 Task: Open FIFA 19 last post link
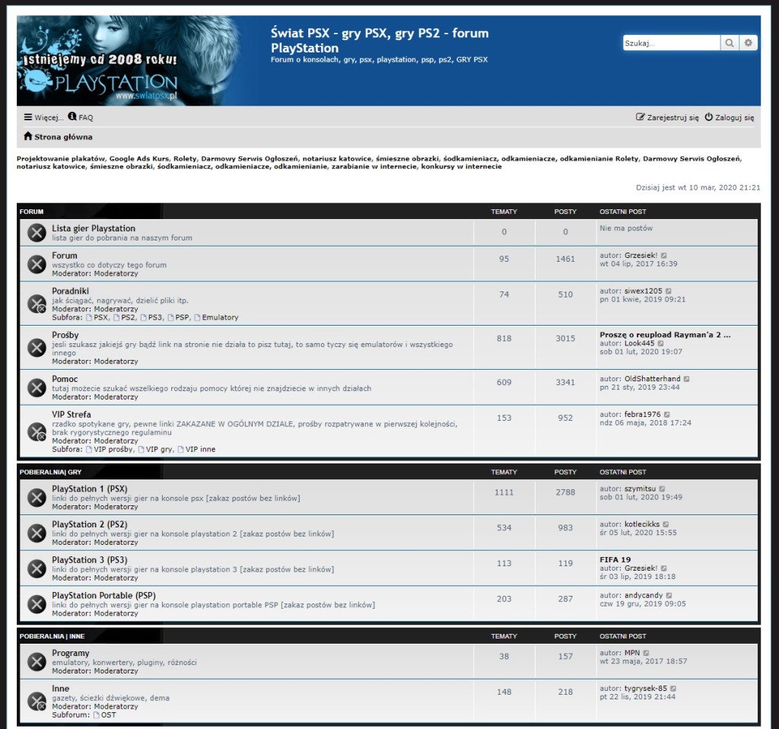pyautogui.click(x=615, y=559)
